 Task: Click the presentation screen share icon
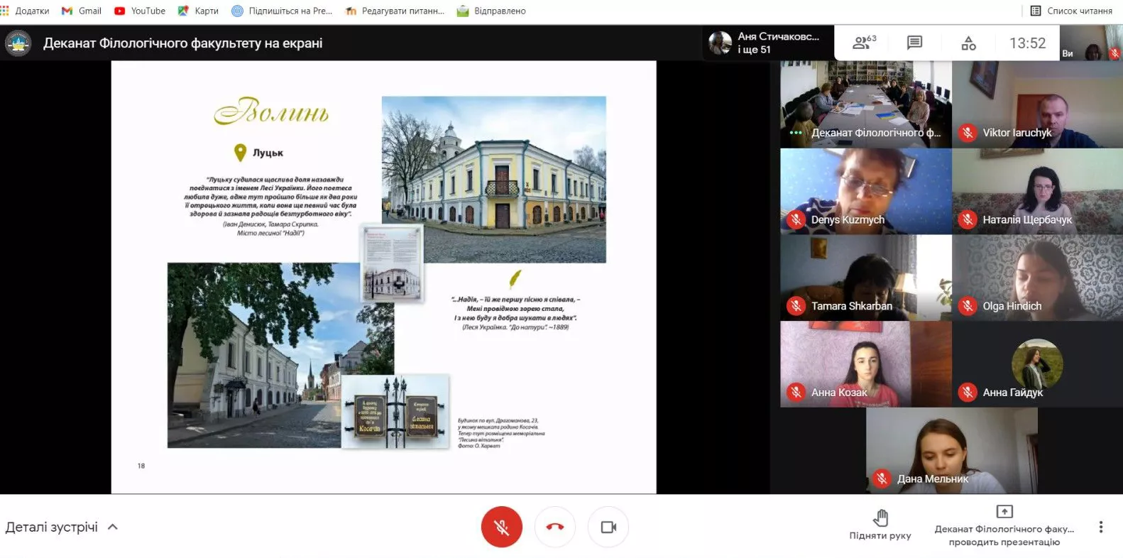[1004, 512]
